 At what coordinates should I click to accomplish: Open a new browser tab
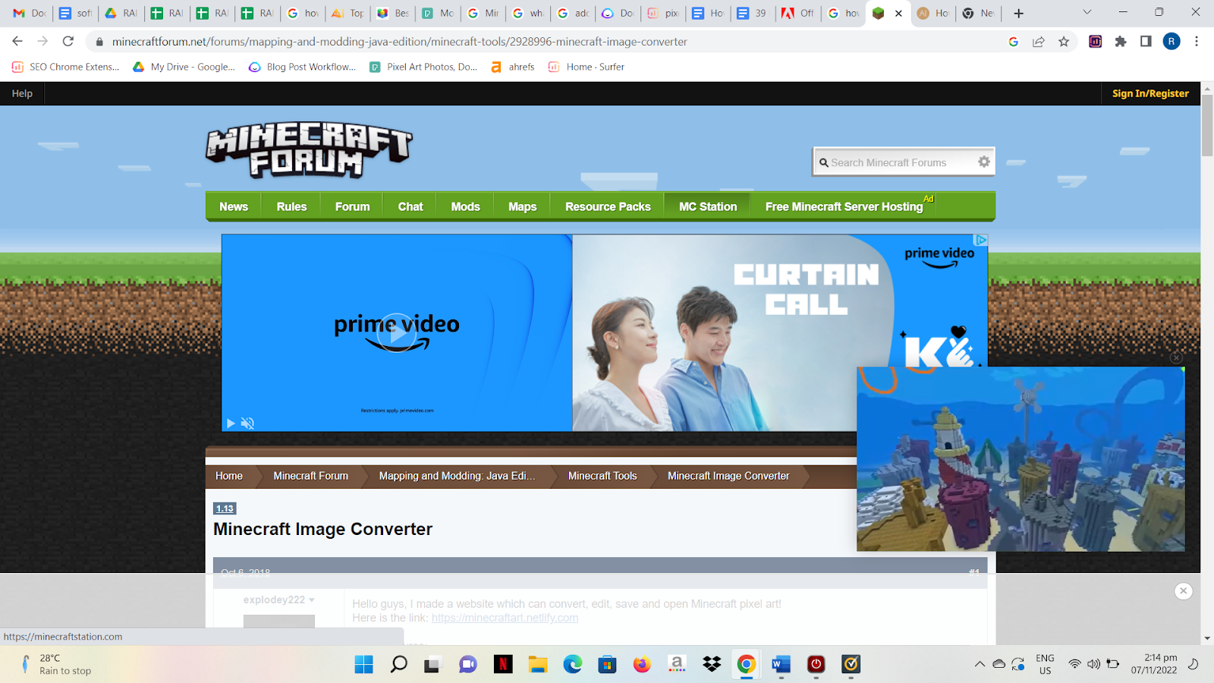[x=1019, y=13]
